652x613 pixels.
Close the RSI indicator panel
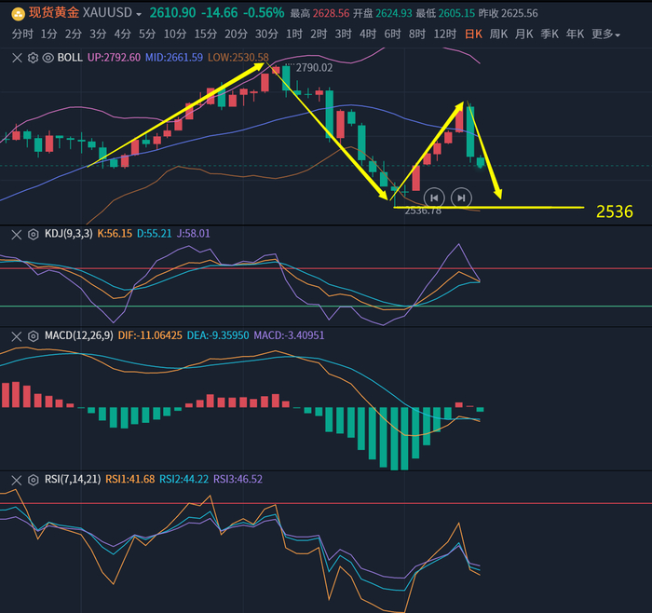click(x=17, y=481)
